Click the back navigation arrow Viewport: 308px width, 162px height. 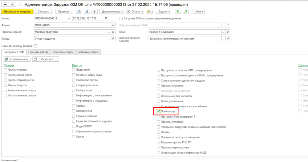tap(5, 4)
